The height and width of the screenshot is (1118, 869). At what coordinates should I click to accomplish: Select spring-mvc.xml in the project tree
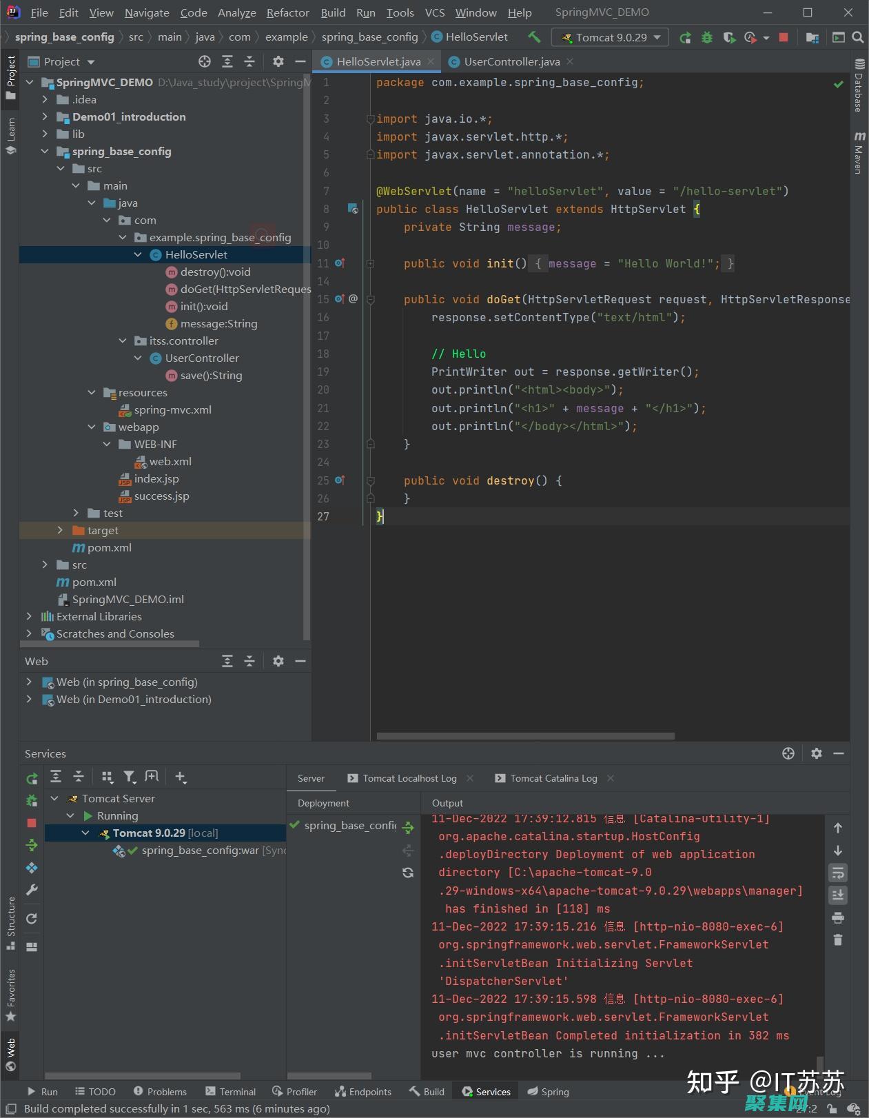[x=172, y=409]
